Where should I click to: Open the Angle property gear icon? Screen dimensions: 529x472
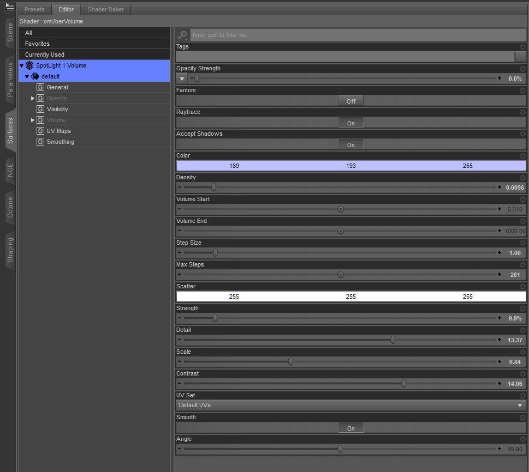522,439
